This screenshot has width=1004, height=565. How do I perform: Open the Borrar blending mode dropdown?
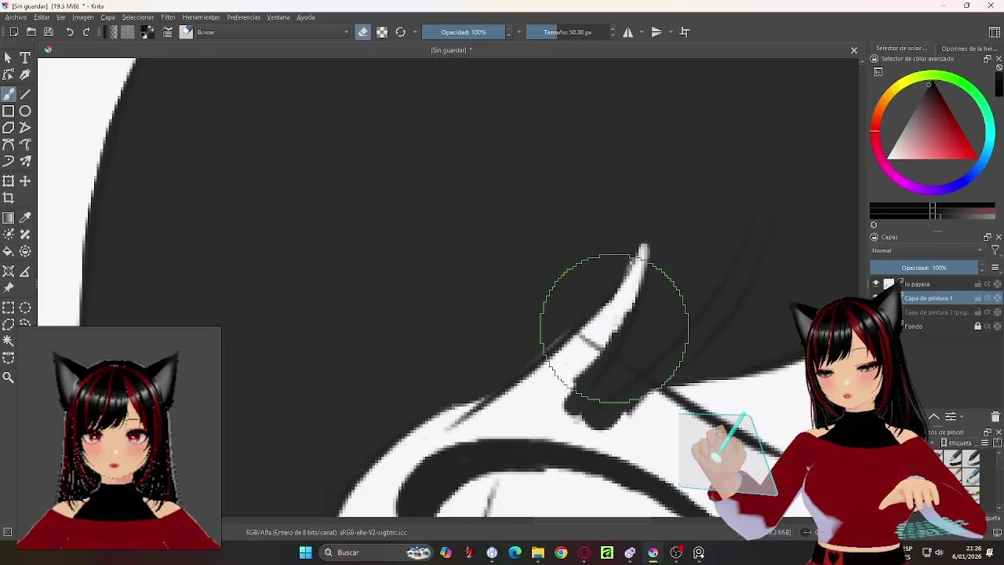tap(273, 32)
